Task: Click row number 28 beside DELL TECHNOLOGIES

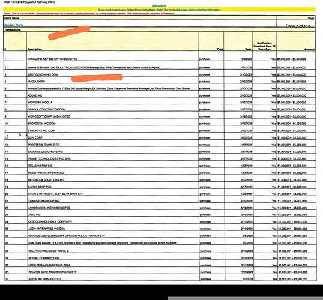Action: point(7,251)
